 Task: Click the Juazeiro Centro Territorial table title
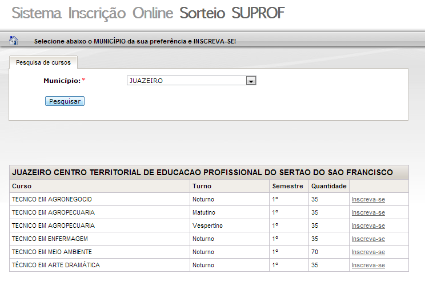point(202,172)
